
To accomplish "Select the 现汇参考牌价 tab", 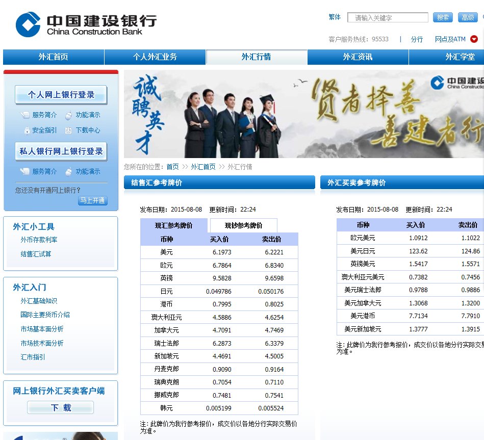I will pyautogui.click(x=174, y=225).
